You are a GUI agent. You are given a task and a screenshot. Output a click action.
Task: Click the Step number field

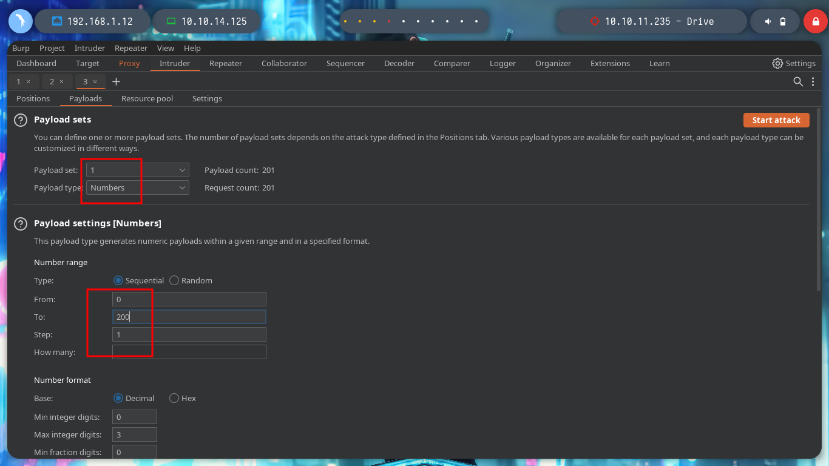coord(189,334)
